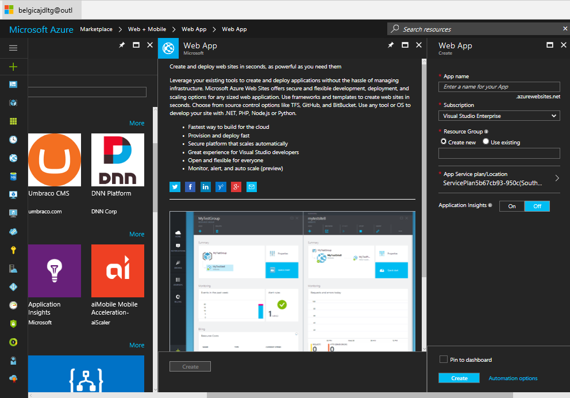Navigate to Web + Mobile breadcrumb
The height and width of the screenshot is (398, 570).
pyautogui.click(x=147, y=29)
